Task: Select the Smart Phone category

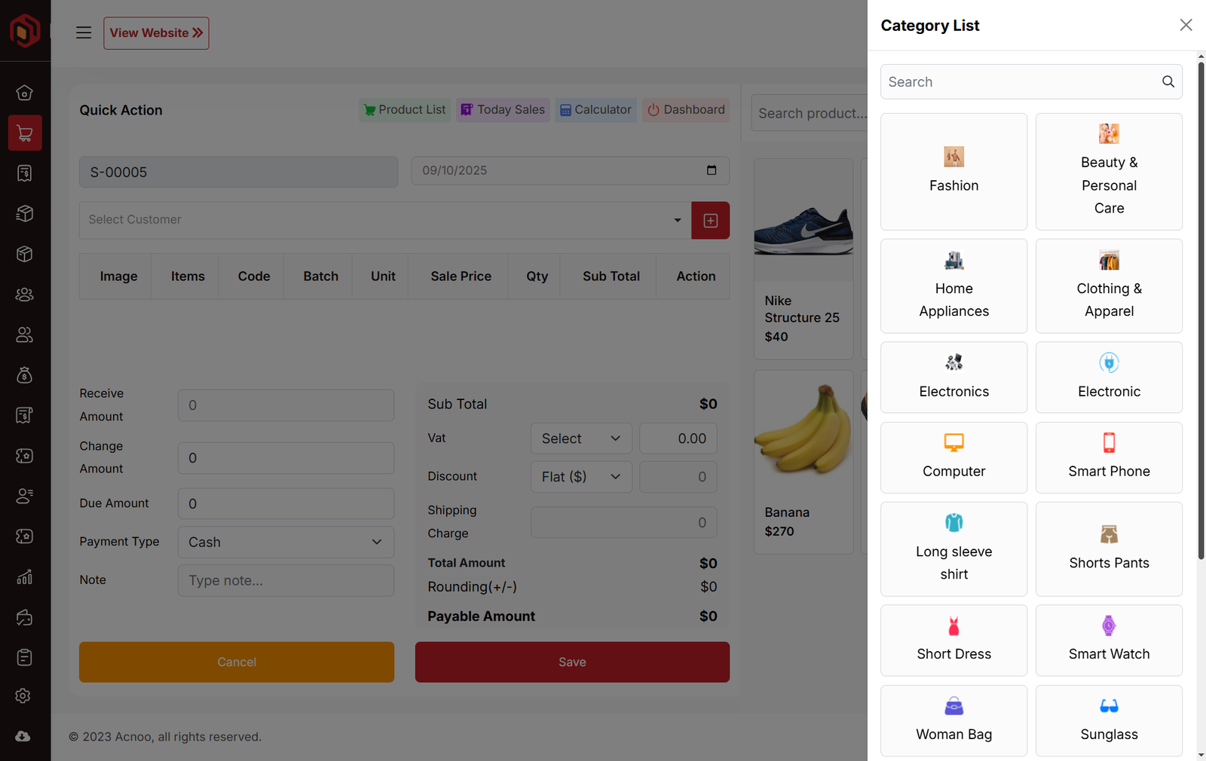Action: pyautogui.click(x=1109, y=457)
